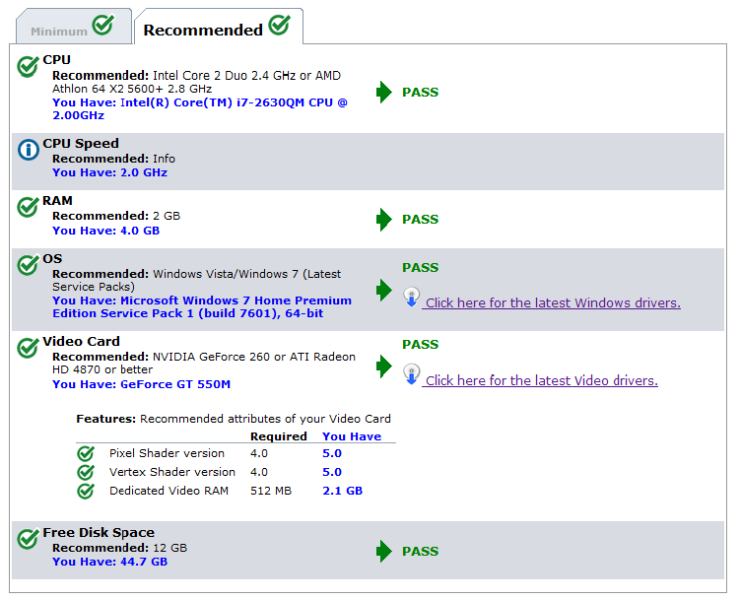Click the Vertex Shader version checkmark
The image size is (740, 600).
point(86,472)
